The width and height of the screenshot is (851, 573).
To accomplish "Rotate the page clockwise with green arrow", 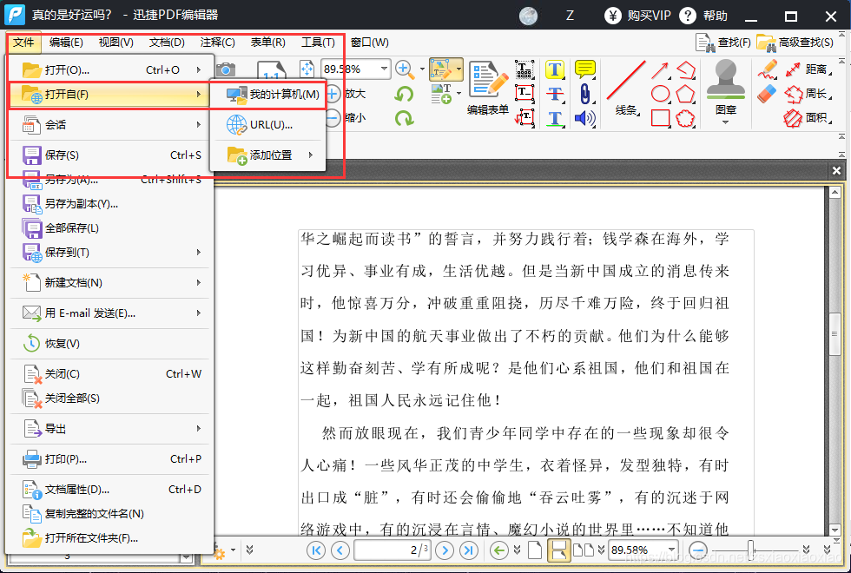I will coord(405,118).
